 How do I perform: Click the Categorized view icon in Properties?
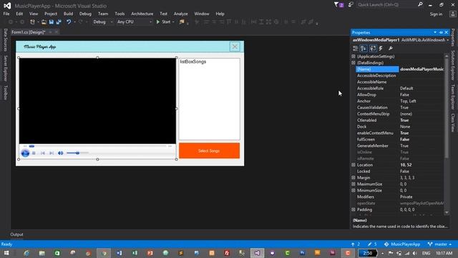(356, 49)
